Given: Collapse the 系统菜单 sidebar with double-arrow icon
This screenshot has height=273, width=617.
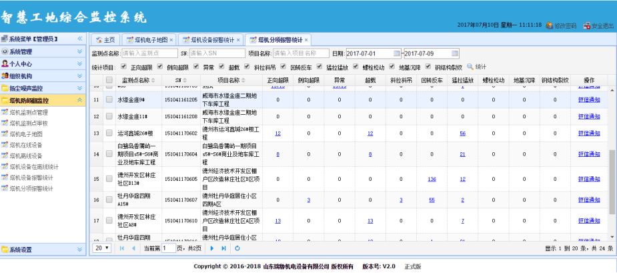Looking at the screenshot, I should 80,39.
